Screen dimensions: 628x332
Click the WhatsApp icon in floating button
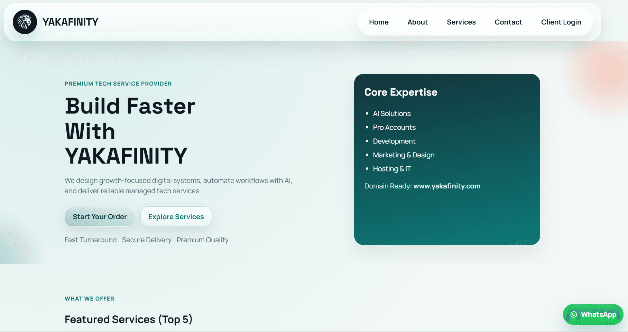coord(574,314)
